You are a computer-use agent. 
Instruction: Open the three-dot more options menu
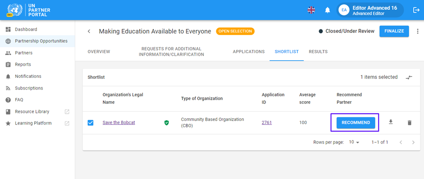pyautogui.click(x=418, y=31)
